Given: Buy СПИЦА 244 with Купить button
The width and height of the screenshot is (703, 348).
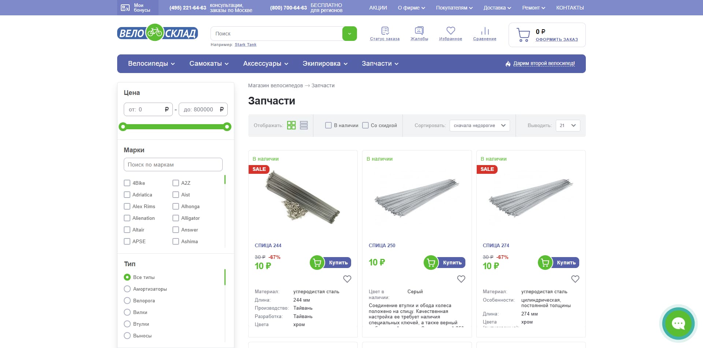Looking at the screenshot, I should [331, 263].
